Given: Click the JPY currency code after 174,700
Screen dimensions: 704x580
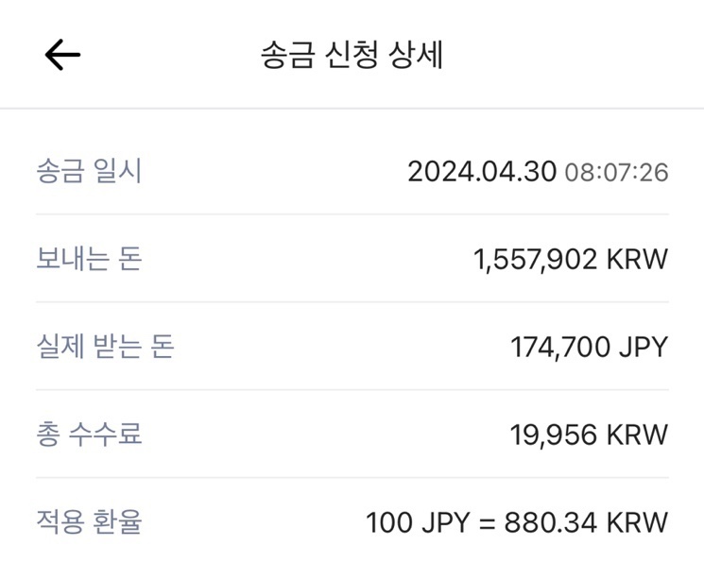Looking at the screenshot, I should coord(644,347).
